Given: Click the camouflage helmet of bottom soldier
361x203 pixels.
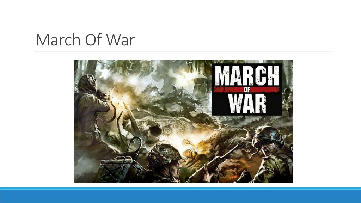Looking at the screenshot, I should tap(163, 154).
